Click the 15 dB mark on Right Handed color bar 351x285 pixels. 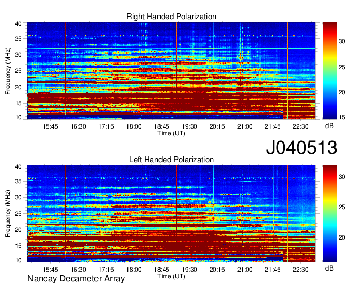click(342, 117)
